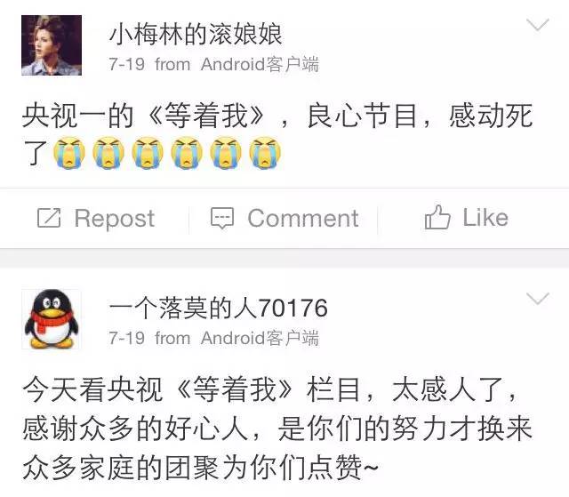Click second post's Android客户端 source link
This screenshot has width=569, height=497.
[260, 338]
